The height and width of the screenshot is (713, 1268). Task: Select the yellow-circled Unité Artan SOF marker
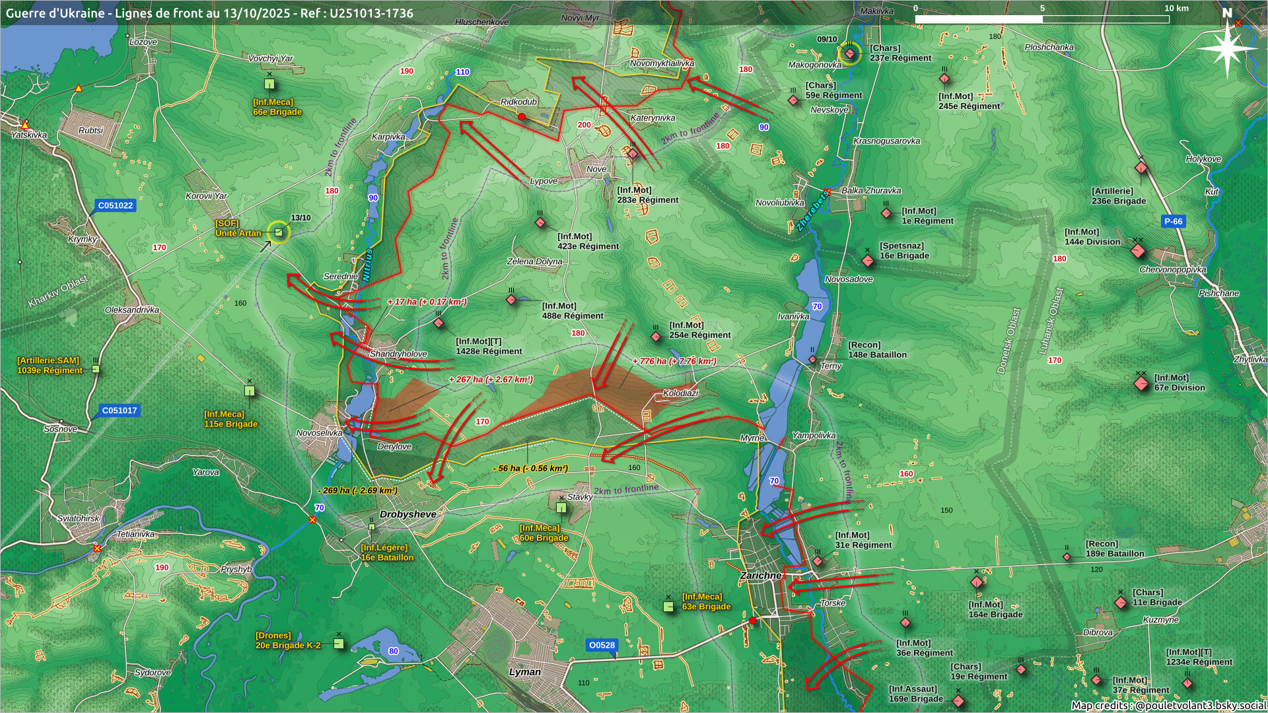(279, 232)
